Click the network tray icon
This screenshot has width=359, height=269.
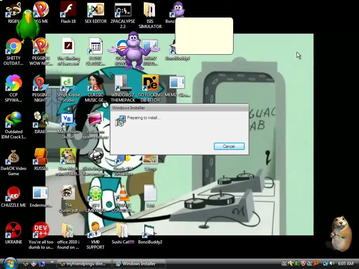[x=325, y=263]
